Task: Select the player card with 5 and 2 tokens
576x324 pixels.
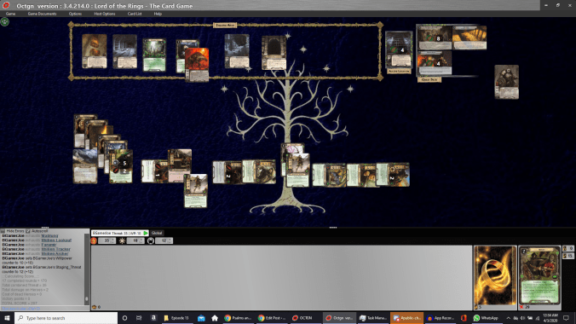Action: (x=121, y=166)
